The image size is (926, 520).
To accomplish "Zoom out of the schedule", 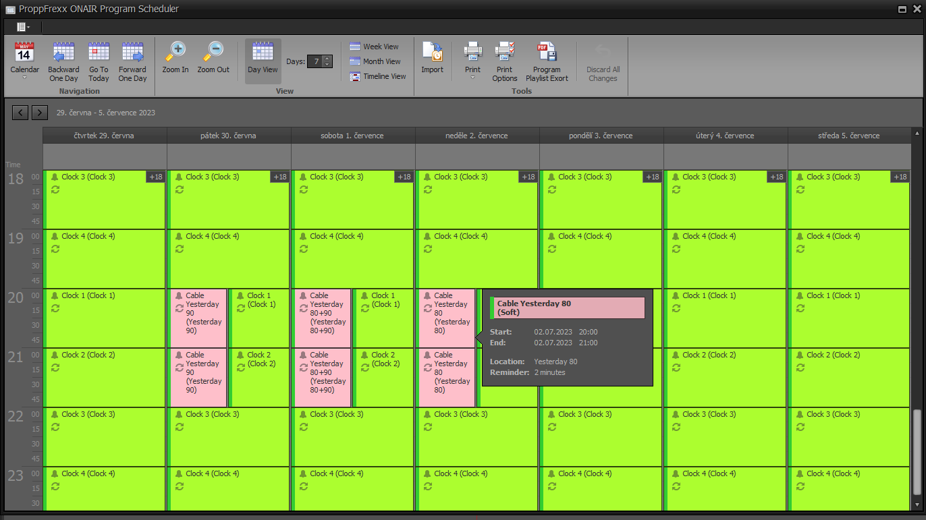I will 213,57.
